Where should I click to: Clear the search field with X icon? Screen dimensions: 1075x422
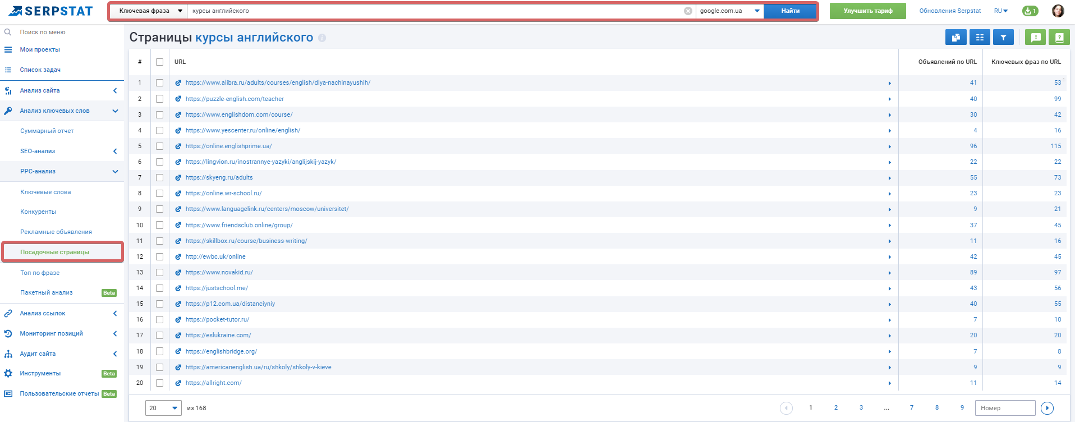point(688,11)
